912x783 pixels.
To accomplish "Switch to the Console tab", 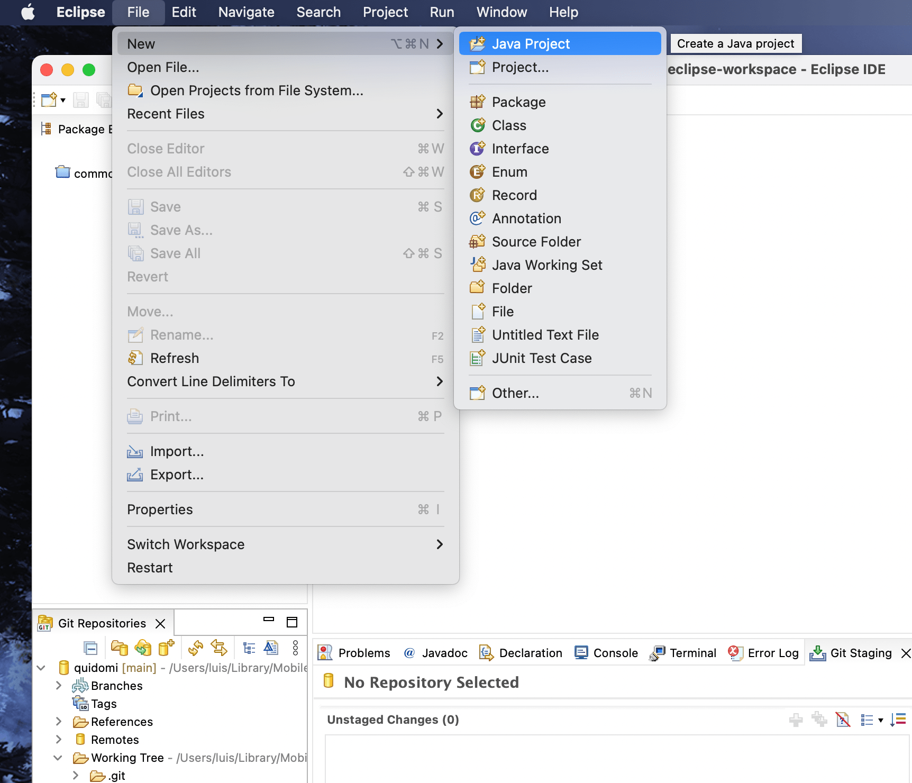I will click(606, 653).
